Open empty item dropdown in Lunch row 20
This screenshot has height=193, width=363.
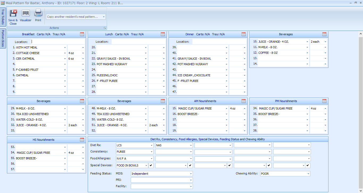point(146,47)
